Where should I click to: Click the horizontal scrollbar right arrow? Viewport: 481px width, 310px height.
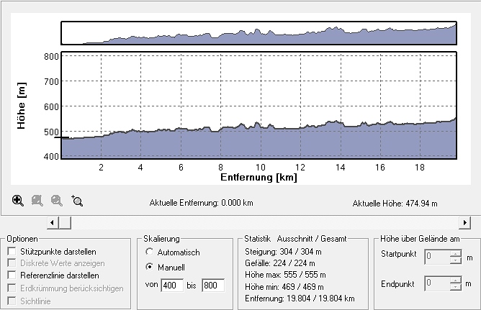point(464,223)
